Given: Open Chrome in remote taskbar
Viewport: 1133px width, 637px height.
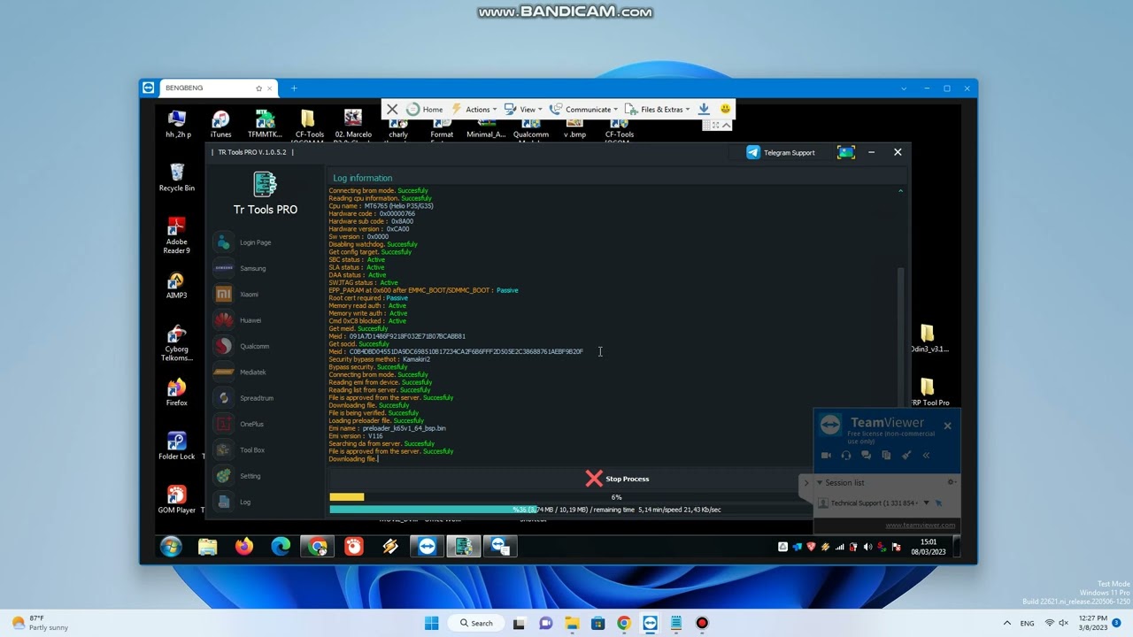Looking at the screenshot, I should (x=317, y=547).
